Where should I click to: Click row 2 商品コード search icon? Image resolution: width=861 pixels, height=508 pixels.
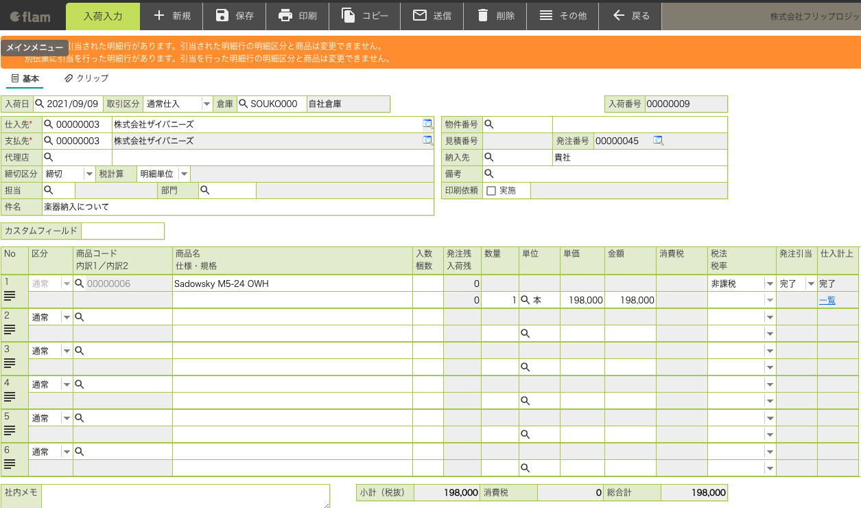[x=80, y=317]
